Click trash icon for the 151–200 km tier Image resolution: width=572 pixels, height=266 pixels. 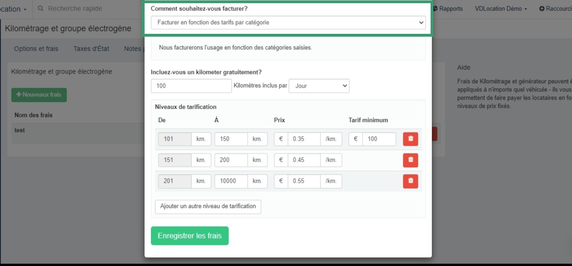[x=410, y=160]
